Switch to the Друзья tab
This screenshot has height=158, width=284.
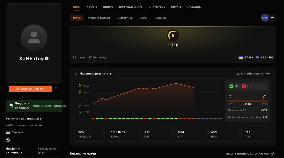click(92, 7)
